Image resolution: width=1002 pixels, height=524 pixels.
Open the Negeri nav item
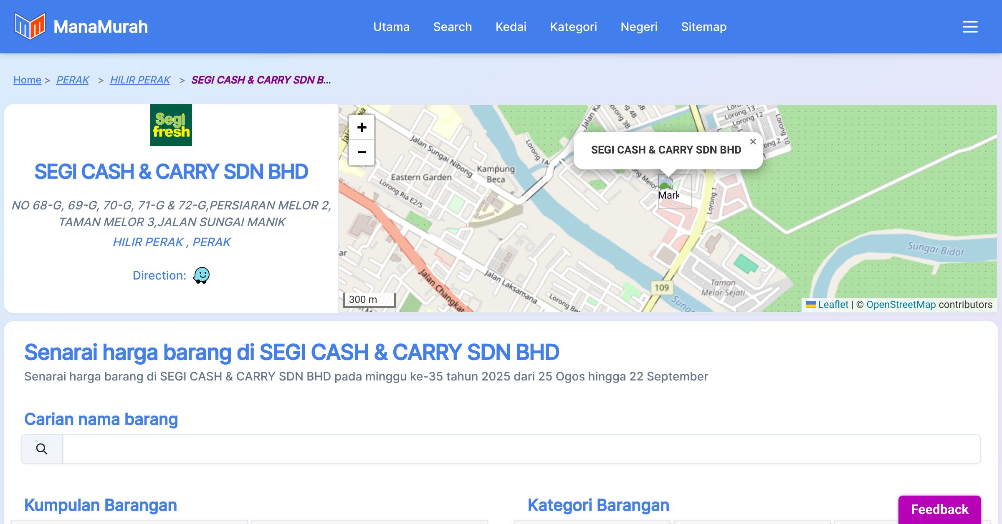(639, 27)
